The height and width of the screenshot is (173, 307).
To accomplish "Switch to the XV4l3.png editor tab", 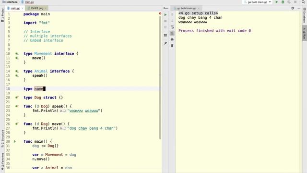I will pyautogui.click(x=37, y=8).
